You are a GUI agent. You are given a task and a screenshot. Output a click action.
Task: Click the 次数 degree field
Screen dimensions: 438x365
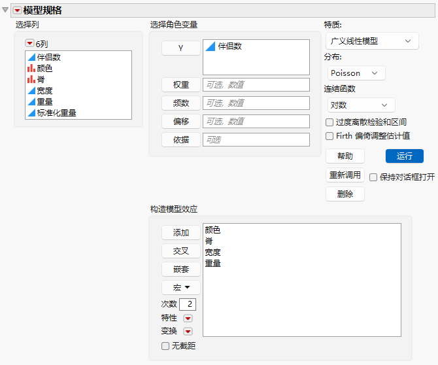188,304
